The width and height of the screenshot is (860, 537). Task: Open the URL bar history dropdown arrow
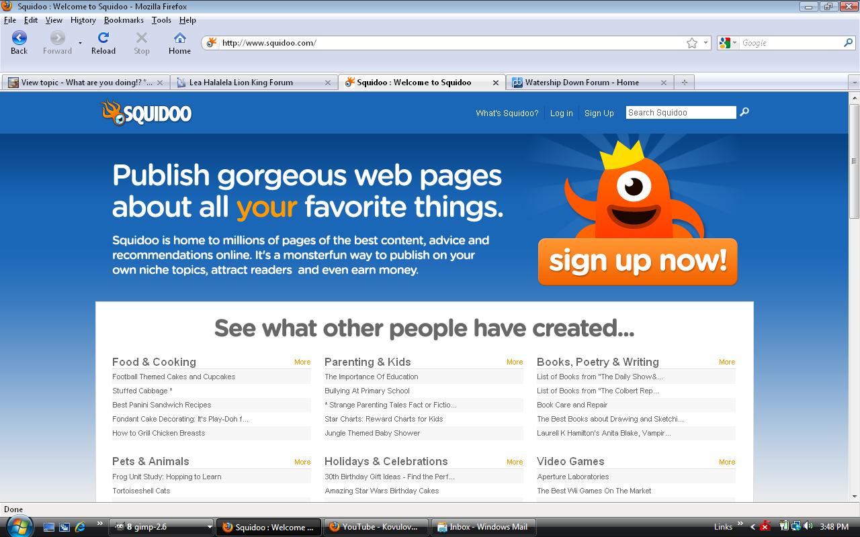coord(705,43)
